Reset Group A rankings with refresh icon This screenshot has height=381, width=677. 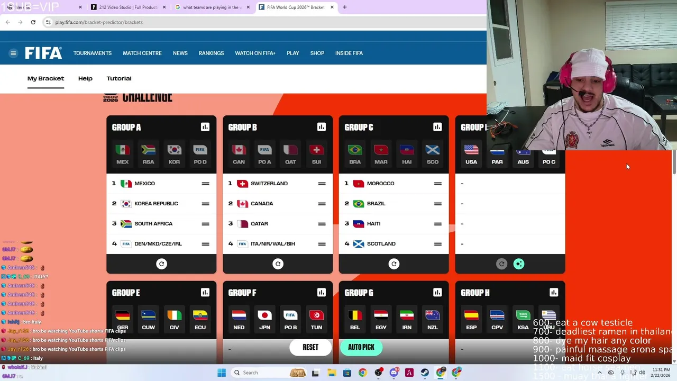pyautogui.click(x=161, y=264)
